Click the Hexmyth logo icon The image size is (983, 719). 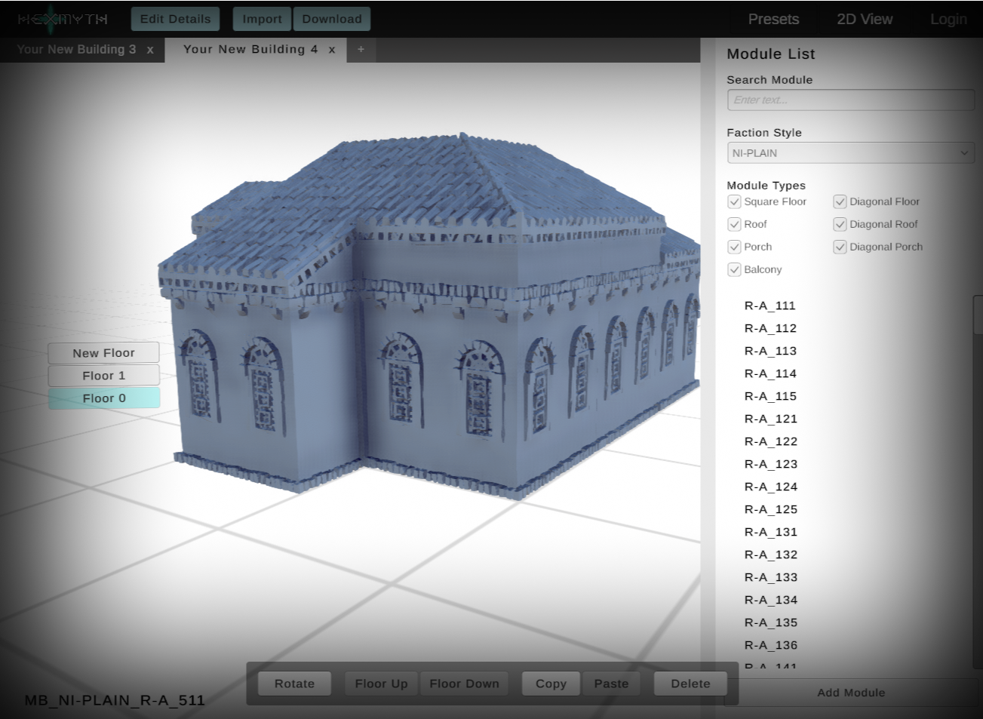(x=50, y=18)
